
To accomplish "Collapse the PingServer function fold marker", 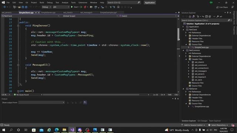I will click(18, 25).
